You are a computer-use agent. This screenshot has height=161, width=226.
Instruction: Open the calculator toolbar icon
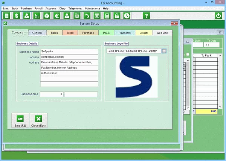(x=107, y=16)
